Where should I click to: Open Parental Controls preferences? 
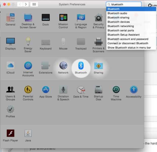coord(28,93)
